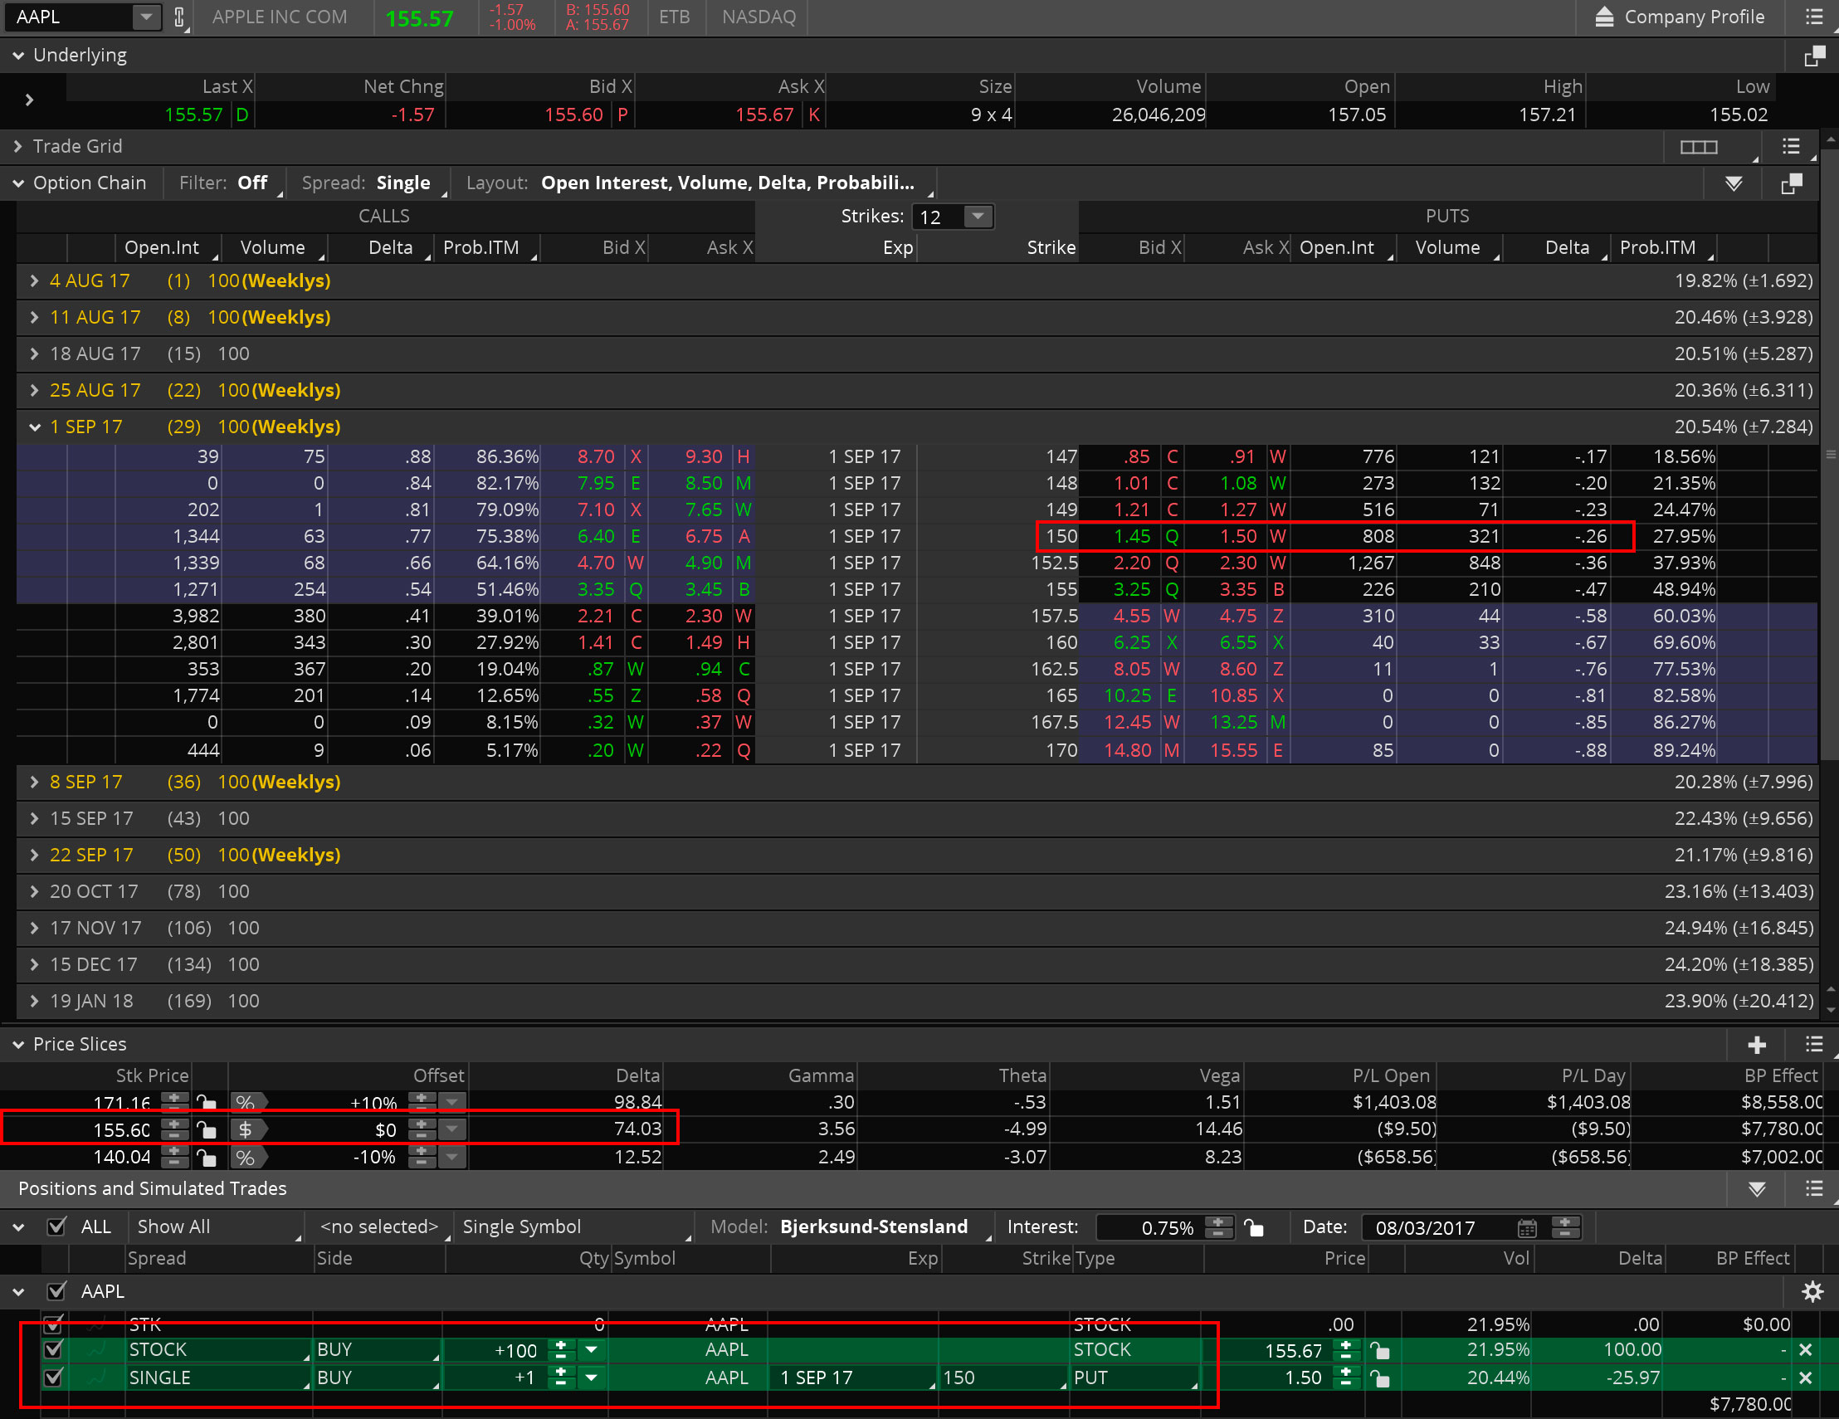Expand the 20 OCT 17 expiration
This screenshot has width=1839, height=1419.
point(35,892)
